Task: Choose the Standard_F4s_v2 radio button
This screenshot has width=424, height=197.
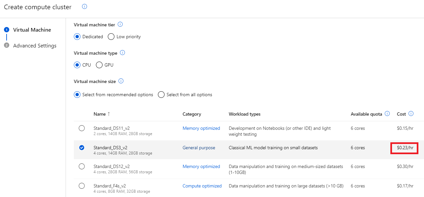Action: (82, 186)
